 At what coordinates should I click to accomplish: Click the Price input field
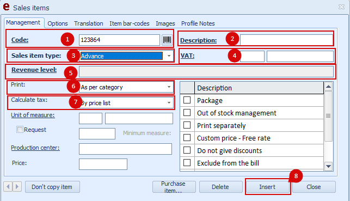(x=103, y=164)
